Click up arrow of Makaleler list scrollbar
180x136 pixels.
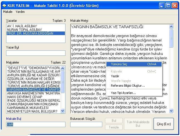(x=63, y=69)
